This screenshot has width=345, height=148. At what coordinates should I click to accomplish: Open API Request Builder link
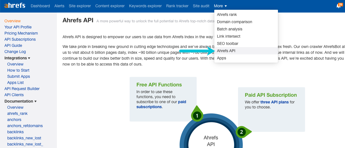pyautogui.click(x=22, y=89)
